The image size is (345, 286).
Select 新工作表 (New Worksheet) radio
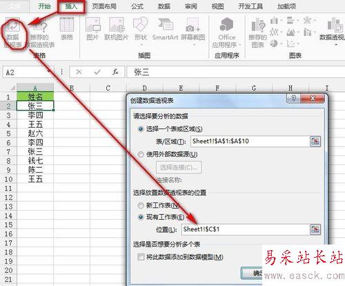(141, 205)
